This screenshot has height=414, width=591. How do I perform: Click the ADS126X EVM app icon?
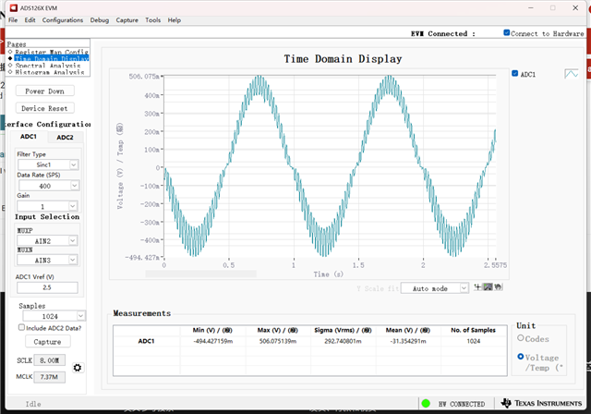click(x=14, y=7)
